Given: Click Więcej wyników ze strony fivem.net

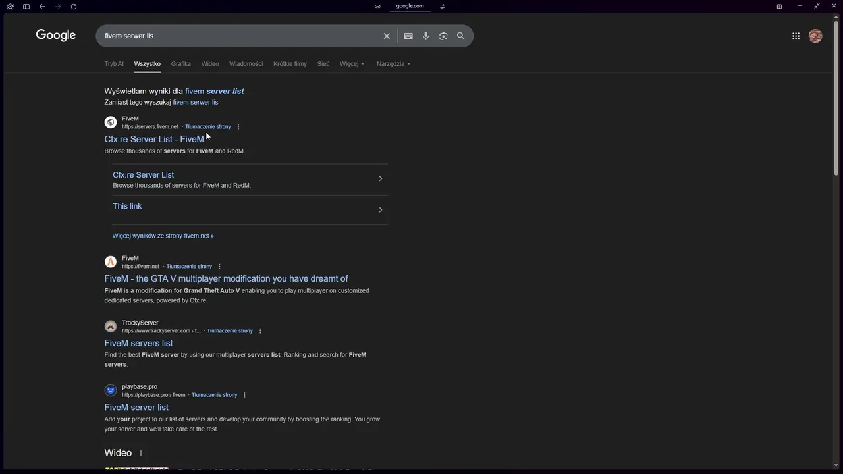Looking at the screenshot, I should pos(163,236).
